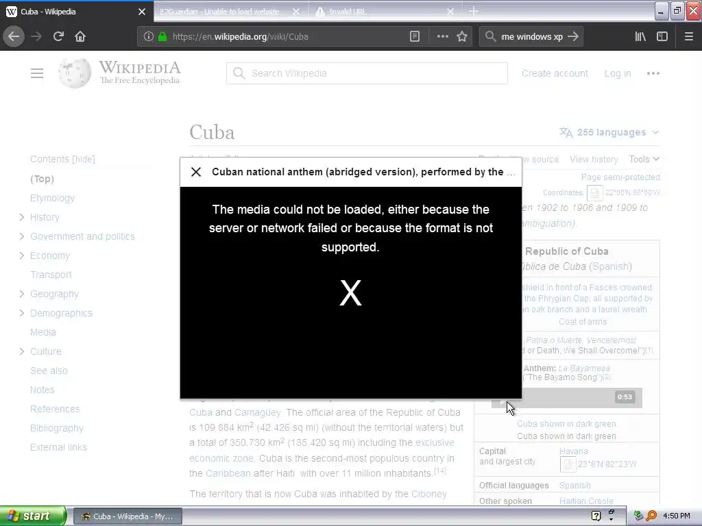Select Cuba - Wikipedia taskbar button
The width and height of the screenshot is (702, 526).
128,516
